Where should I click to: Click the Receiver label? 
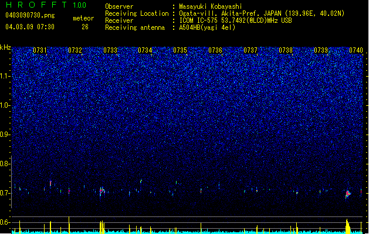119,20
